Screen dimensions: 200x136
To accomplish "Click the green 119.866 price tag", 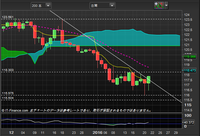I will 190,57.
